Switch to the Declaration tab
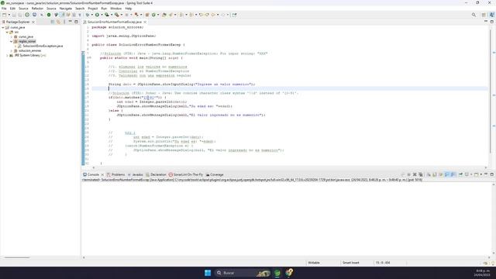The image size is (496, 279). coord(156,174)
